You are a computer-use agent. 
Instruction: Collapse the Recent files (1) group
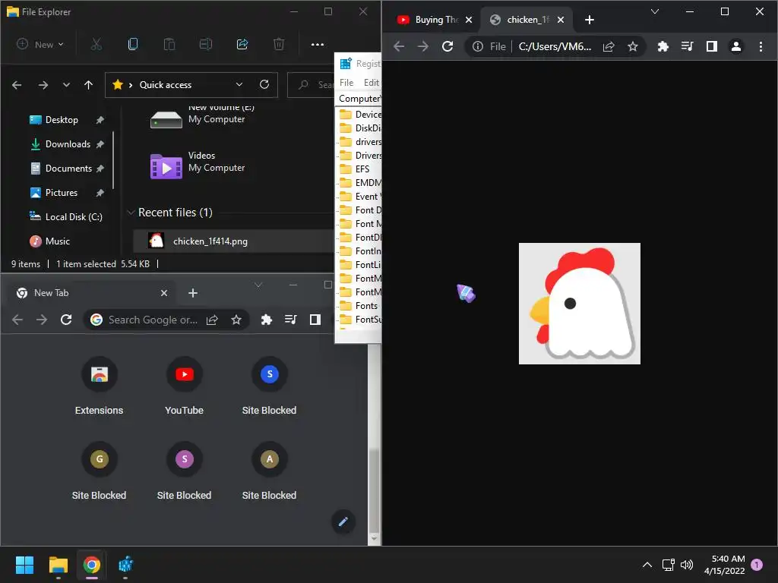pyautogui.click(x=131, y=213)
